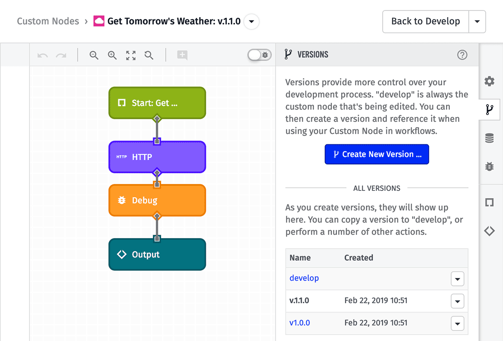Select the Start: Get ... node

[x=157, y=103]
